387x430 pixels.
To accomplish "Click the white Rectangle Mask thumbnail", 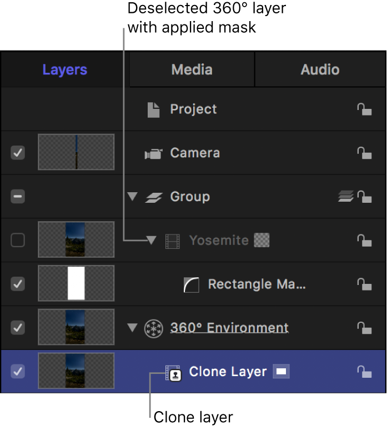I will (76, 283).
